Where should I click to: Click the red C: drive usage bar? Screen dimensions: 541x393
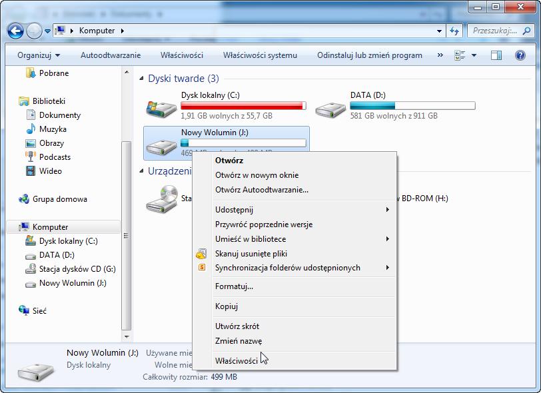click(x=243, y=106)
